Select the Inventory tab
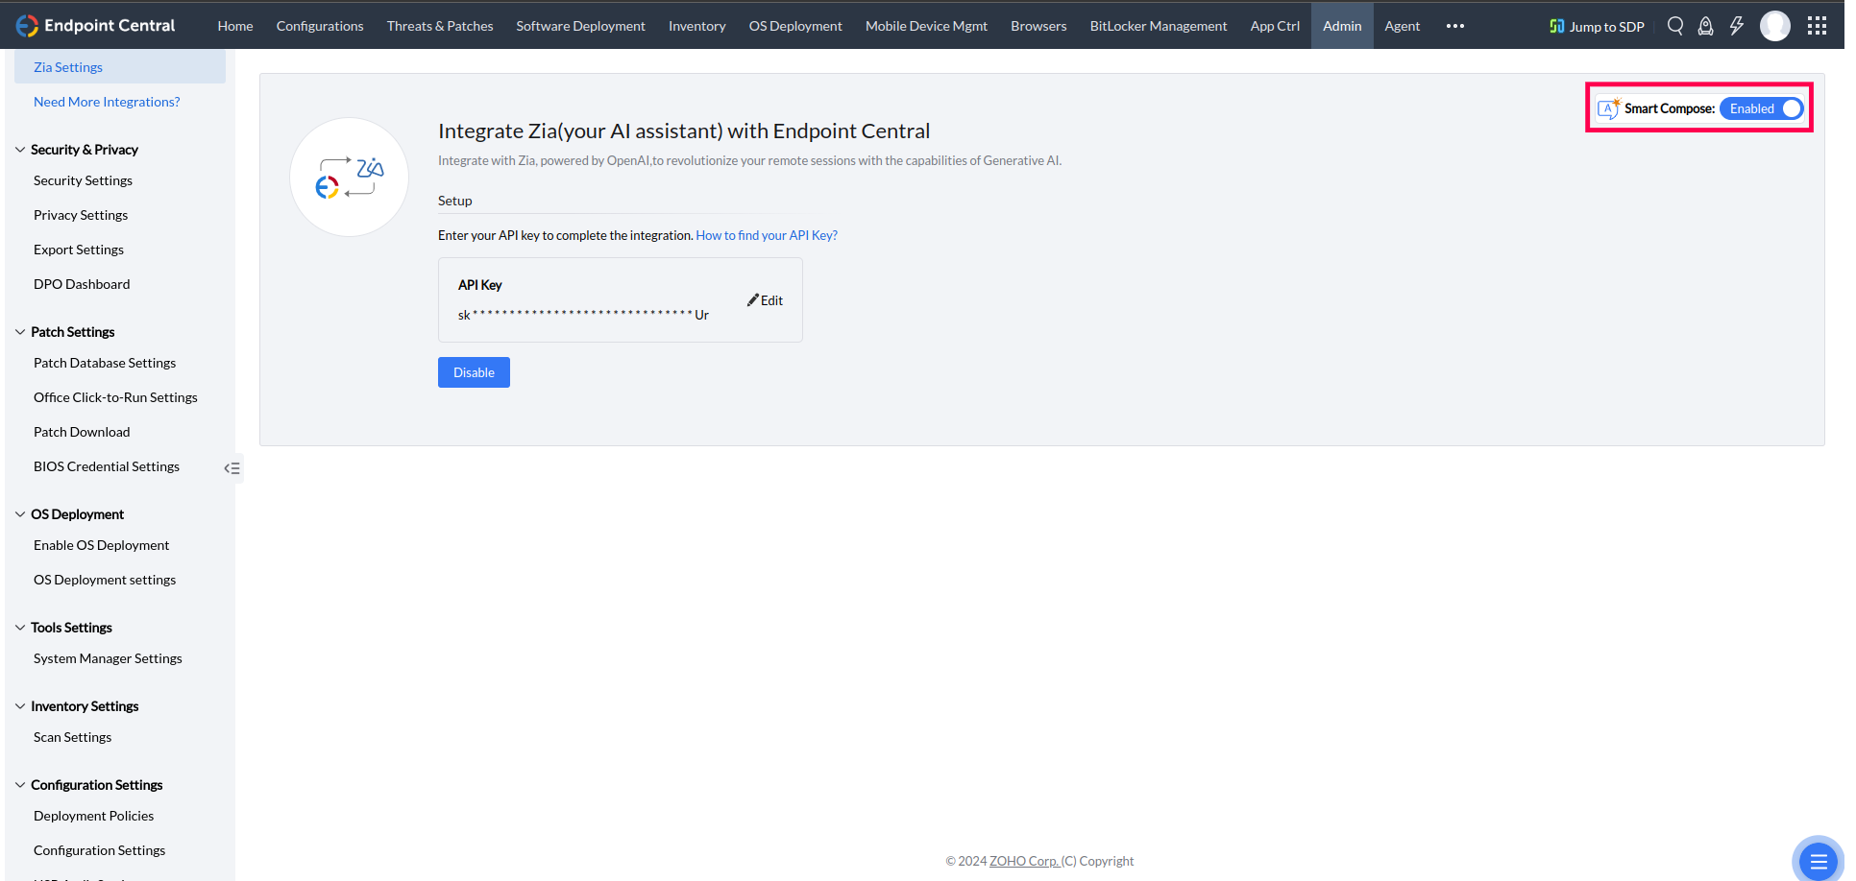The height and width of the screenshot is (881, 1856). pos(697,26)
